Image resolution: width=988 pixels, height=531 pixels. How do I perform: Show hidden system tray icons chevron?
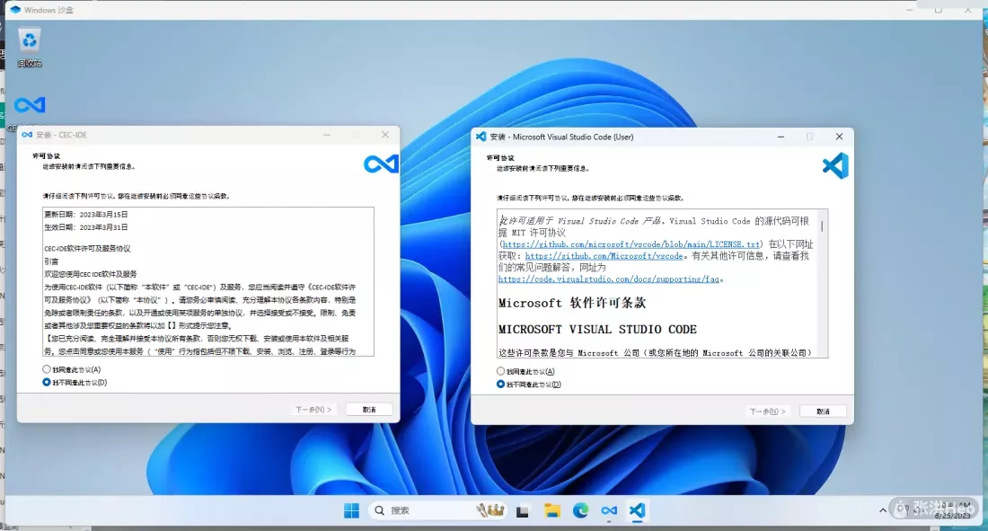click(883, 510)
